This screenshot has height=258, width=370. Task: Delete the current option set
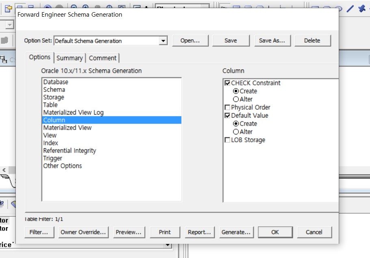[312, 41]
